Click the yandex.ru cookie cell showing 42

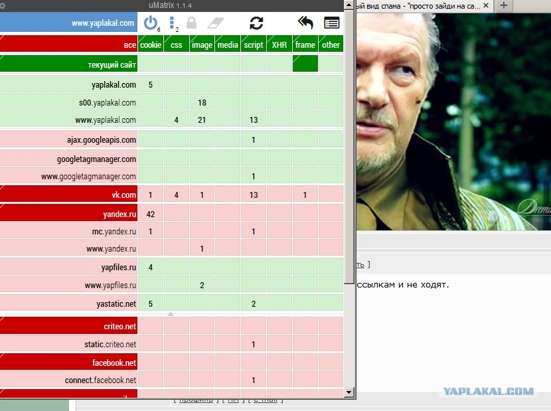click(151, 214)
